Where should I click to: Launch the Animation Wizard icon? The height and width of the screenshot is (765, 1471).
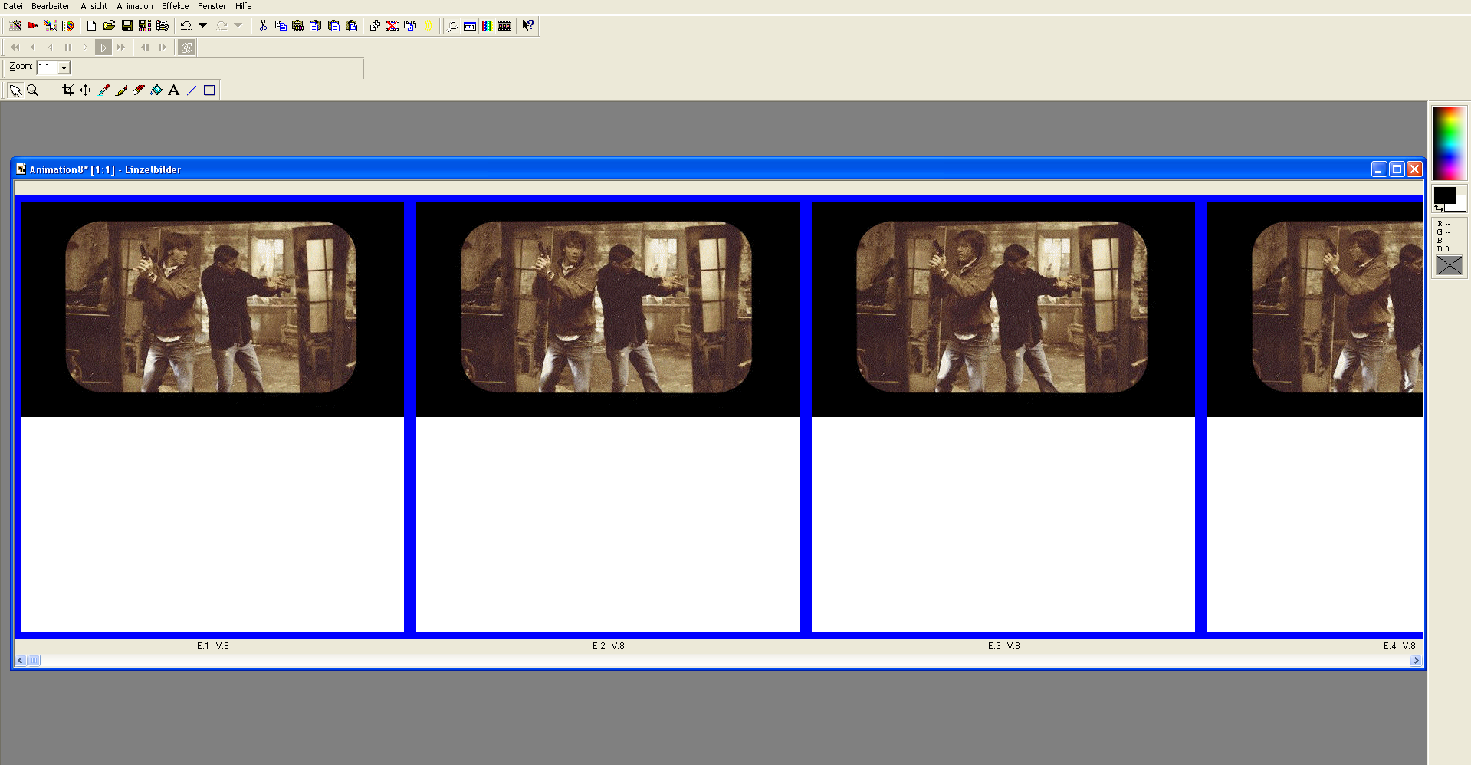coord(15,25)
